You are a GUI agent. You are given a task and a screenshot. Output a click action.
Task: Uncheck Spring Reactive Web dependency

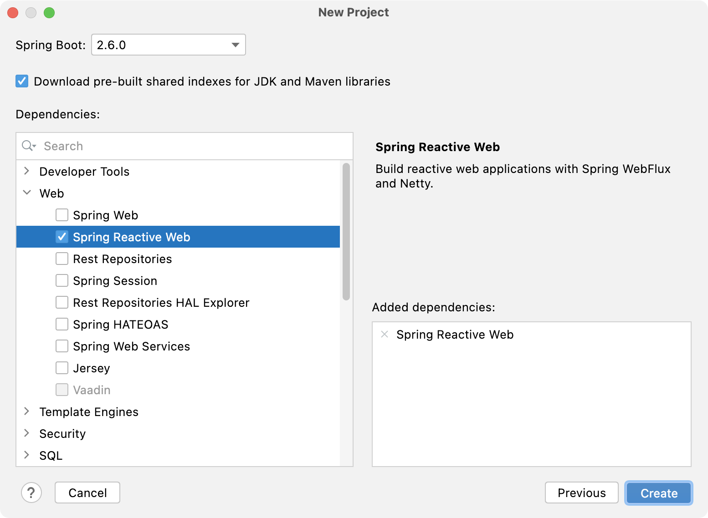(x=62, y=237)
